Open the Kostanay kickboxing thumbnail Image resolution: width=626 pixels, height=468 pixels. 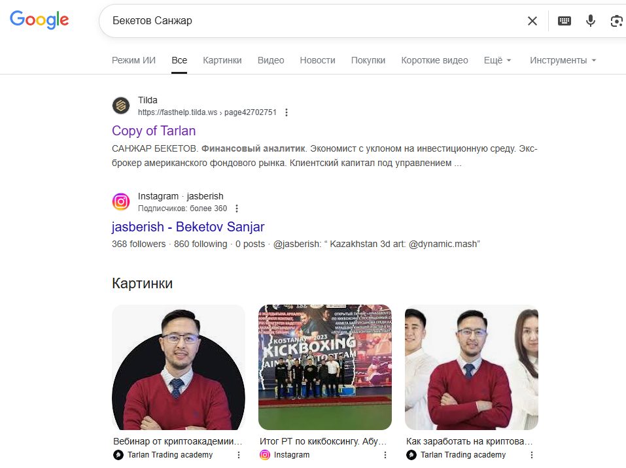pos(325,367)
